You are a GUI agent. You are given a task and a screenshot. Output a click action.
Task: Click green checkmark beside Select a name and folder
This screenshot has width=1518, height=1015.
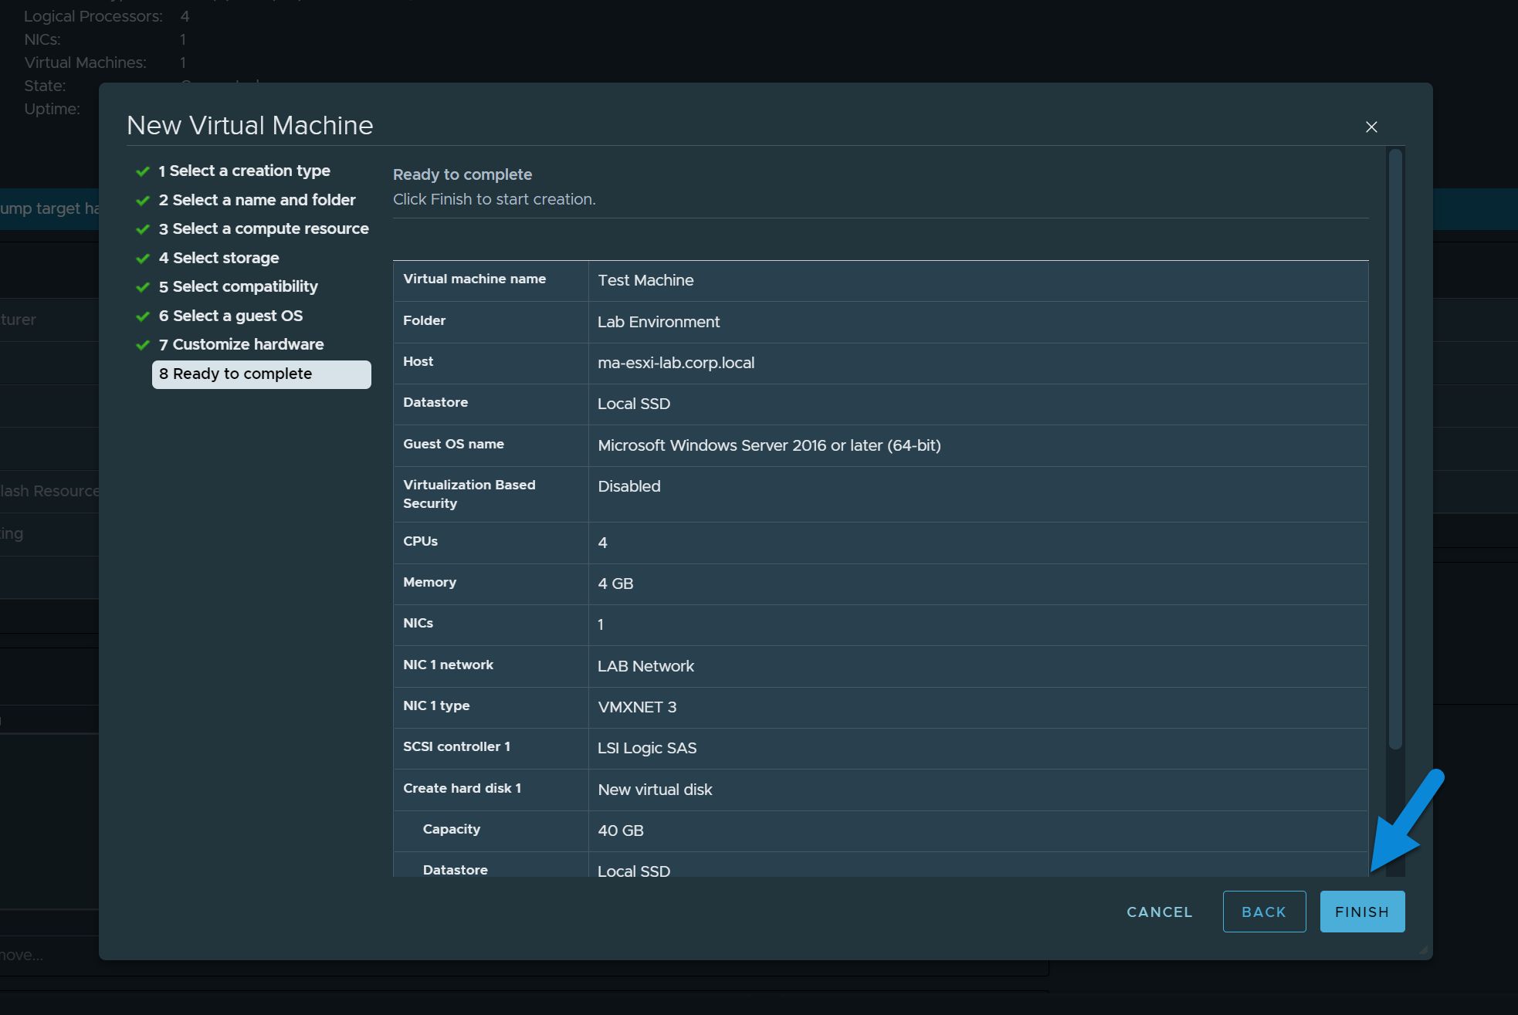coord(142,201)
